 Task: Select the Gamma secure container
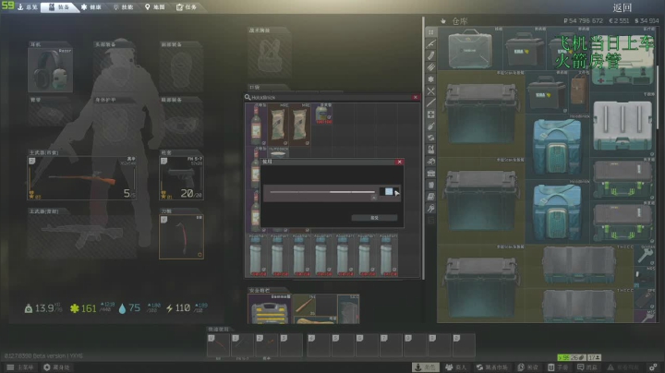point(270,309)
